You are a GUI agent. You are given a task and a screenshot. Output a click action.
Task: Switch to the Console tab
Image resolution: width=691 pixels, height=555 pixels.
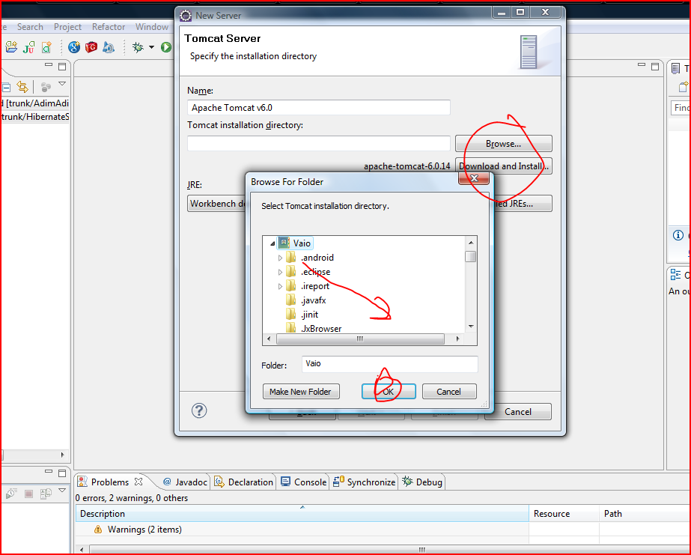pos(304,482)
